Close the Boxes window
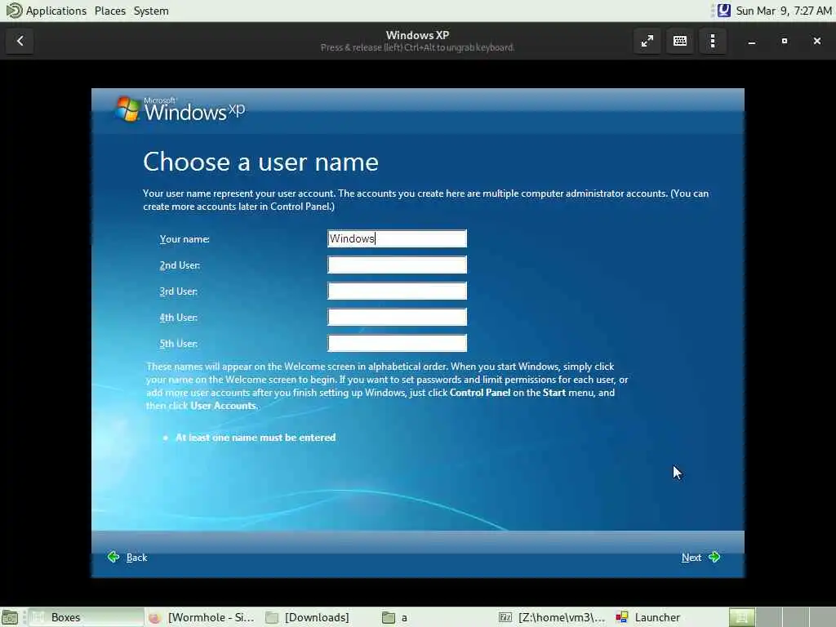This screenshot has width=836, height=627. pos(816,41)
